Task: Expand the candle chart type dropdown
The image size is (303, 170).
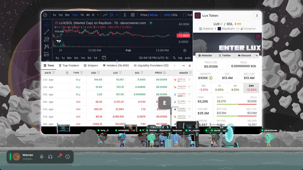Action: point(117,15)
